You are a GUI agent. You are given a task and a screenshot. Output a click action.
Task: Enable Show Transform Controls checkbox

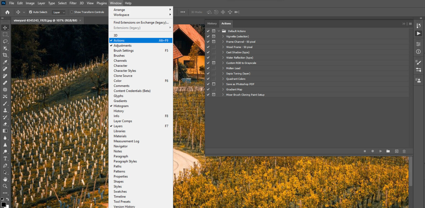tap(72, 12)
